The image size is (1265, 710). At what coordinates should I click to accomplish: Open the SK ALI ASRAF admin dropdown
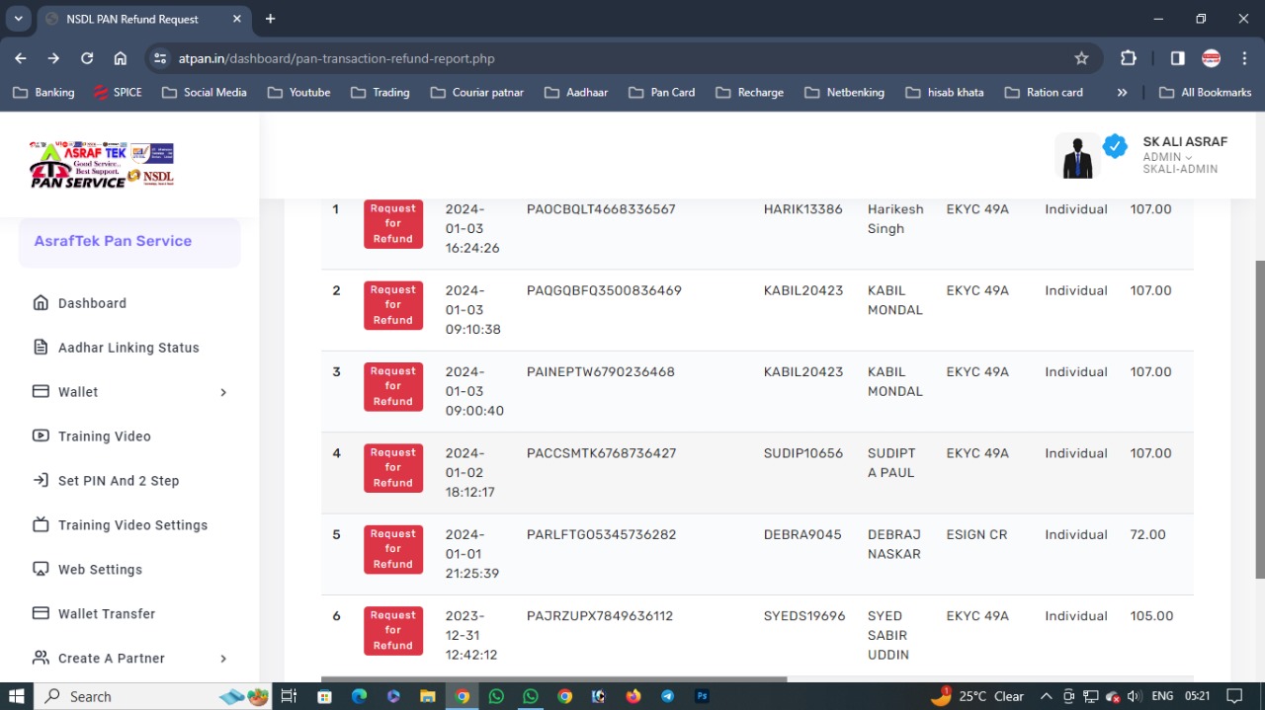[x=1167, y=157]
